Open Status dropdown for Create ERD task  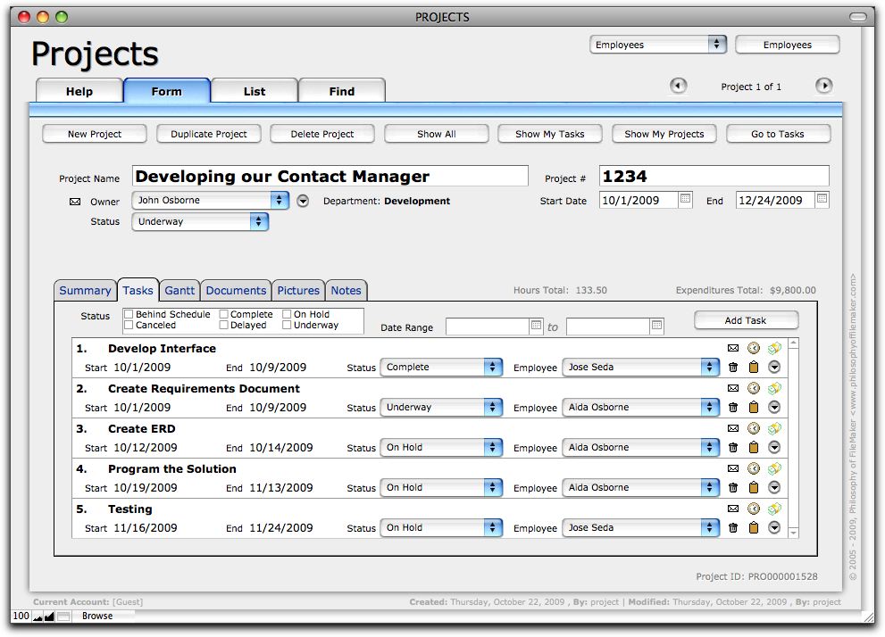coord(441,447)
